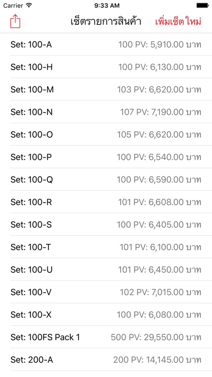Open Set: 100-M product set
The image size is (212, 377).
tap(106, 89)
